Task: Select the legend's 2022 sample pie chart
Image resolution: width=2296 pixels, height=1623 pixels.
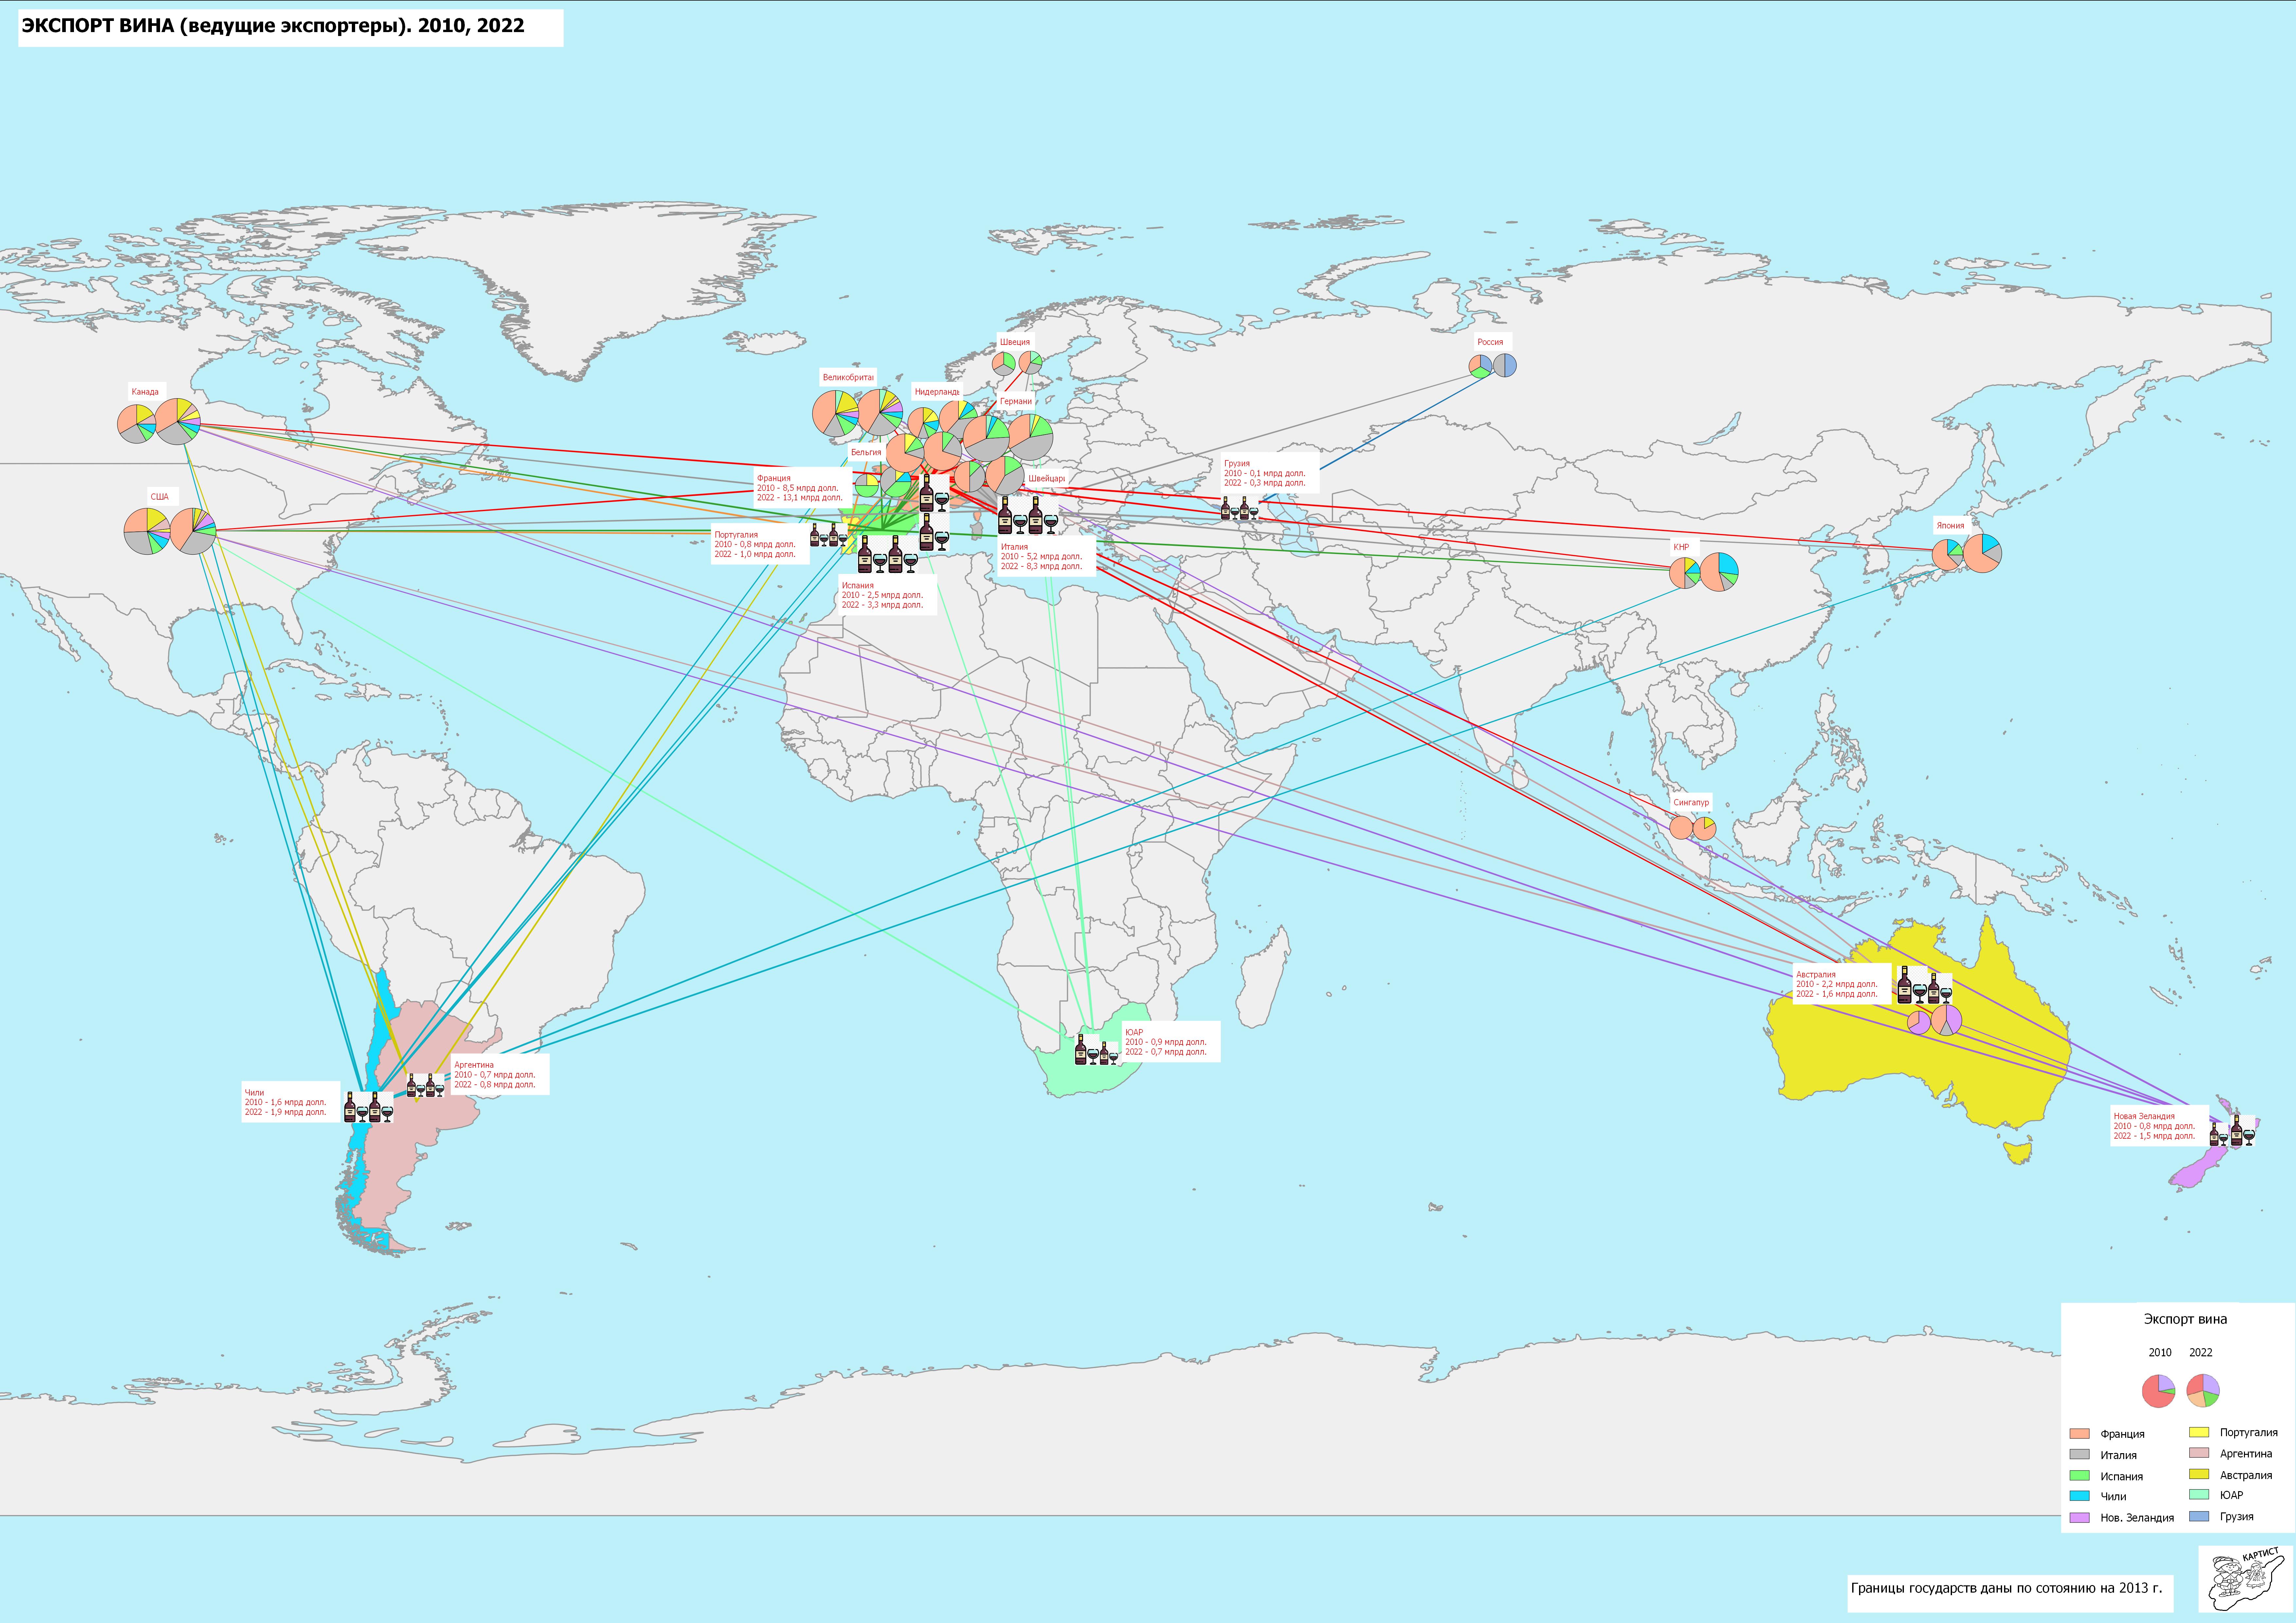Action: click(2203, 1391)
